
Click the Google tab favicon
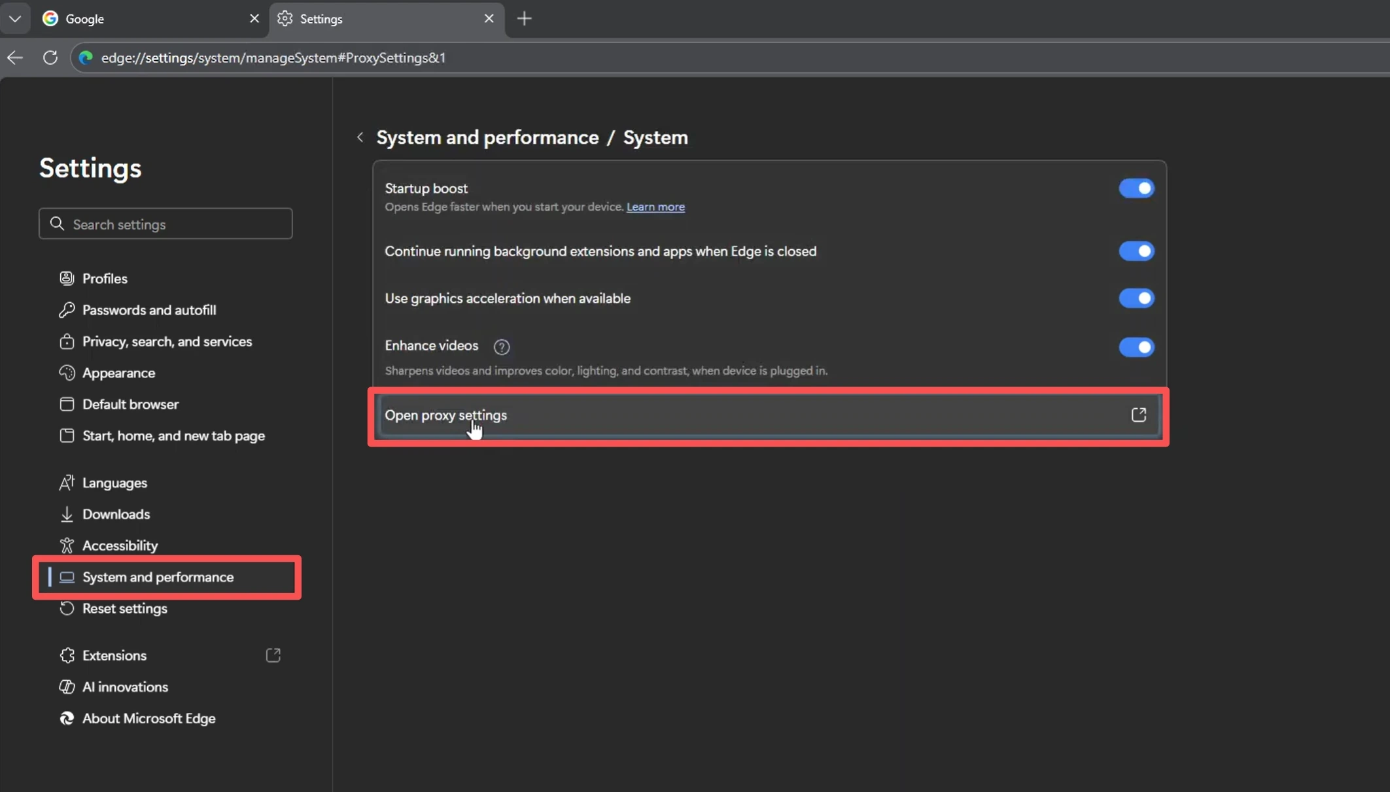50,18
